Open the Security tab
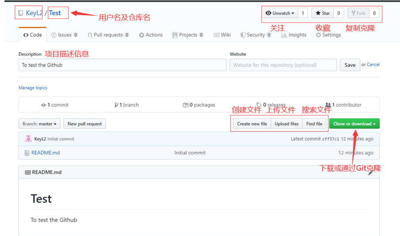The image size is (400, 236). click(x=256, y=35)
